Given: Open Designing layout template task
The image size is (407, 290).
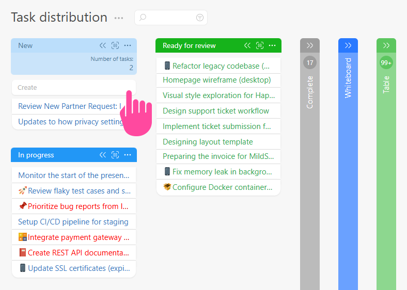Looking at the screenshot, I should pyautogui.click(x=208, y=142).
